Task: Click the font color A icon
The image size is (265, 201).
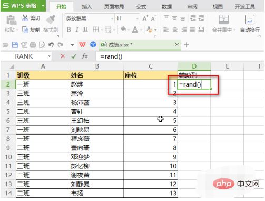Action: pos(135,30)
